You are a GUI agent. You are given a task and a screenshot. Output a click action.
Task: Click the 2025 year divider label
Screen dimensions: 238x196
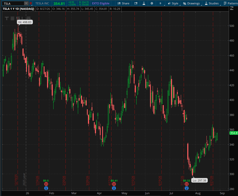[24, 179]
